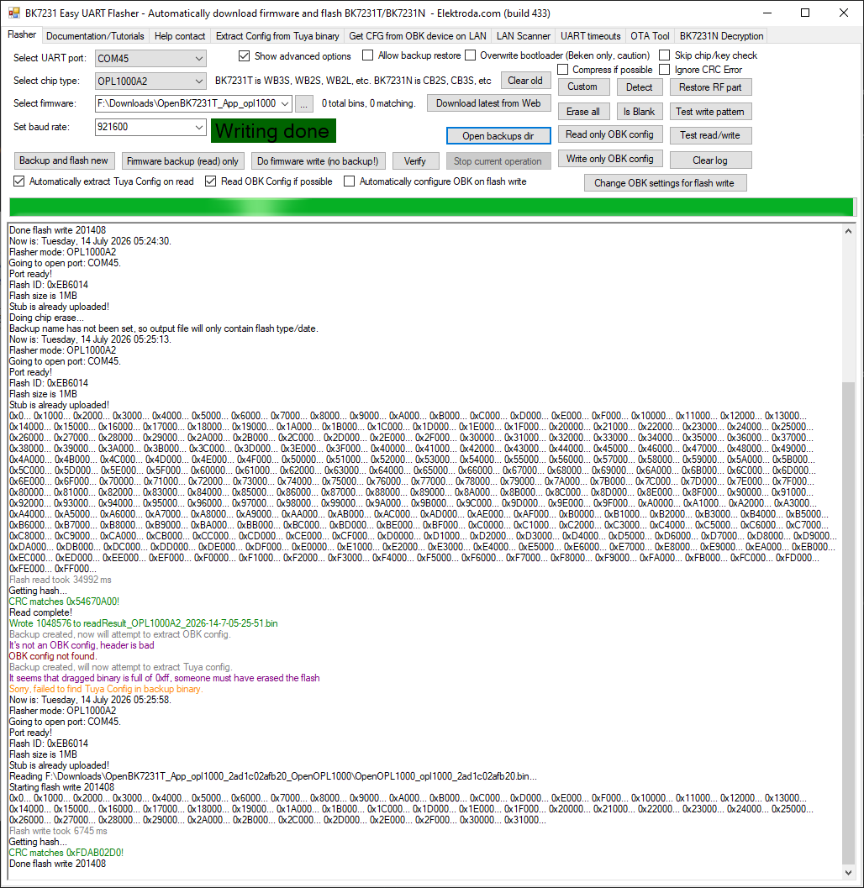The image size is (864, 888).
Task: Click the Detect button
Action: pyautogui.click(x=639, y=87)
